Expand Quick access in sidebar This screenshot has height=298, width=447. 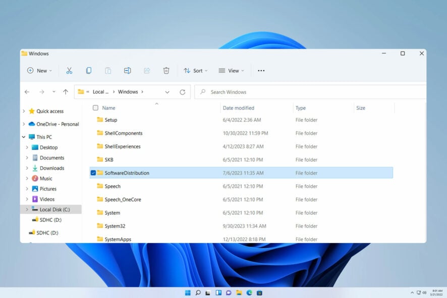24,111
